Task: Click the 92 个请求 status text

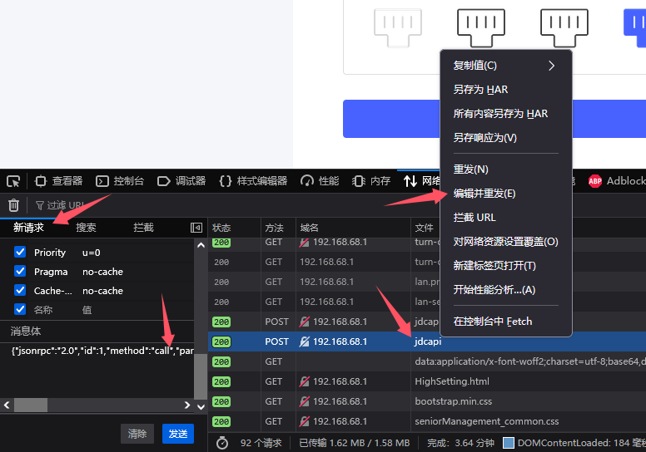Action: (x=261, y=443)
